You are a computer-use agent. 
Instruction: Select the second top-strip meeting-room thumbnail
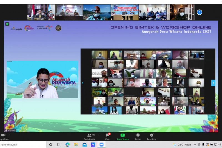[x=69, y=12]
